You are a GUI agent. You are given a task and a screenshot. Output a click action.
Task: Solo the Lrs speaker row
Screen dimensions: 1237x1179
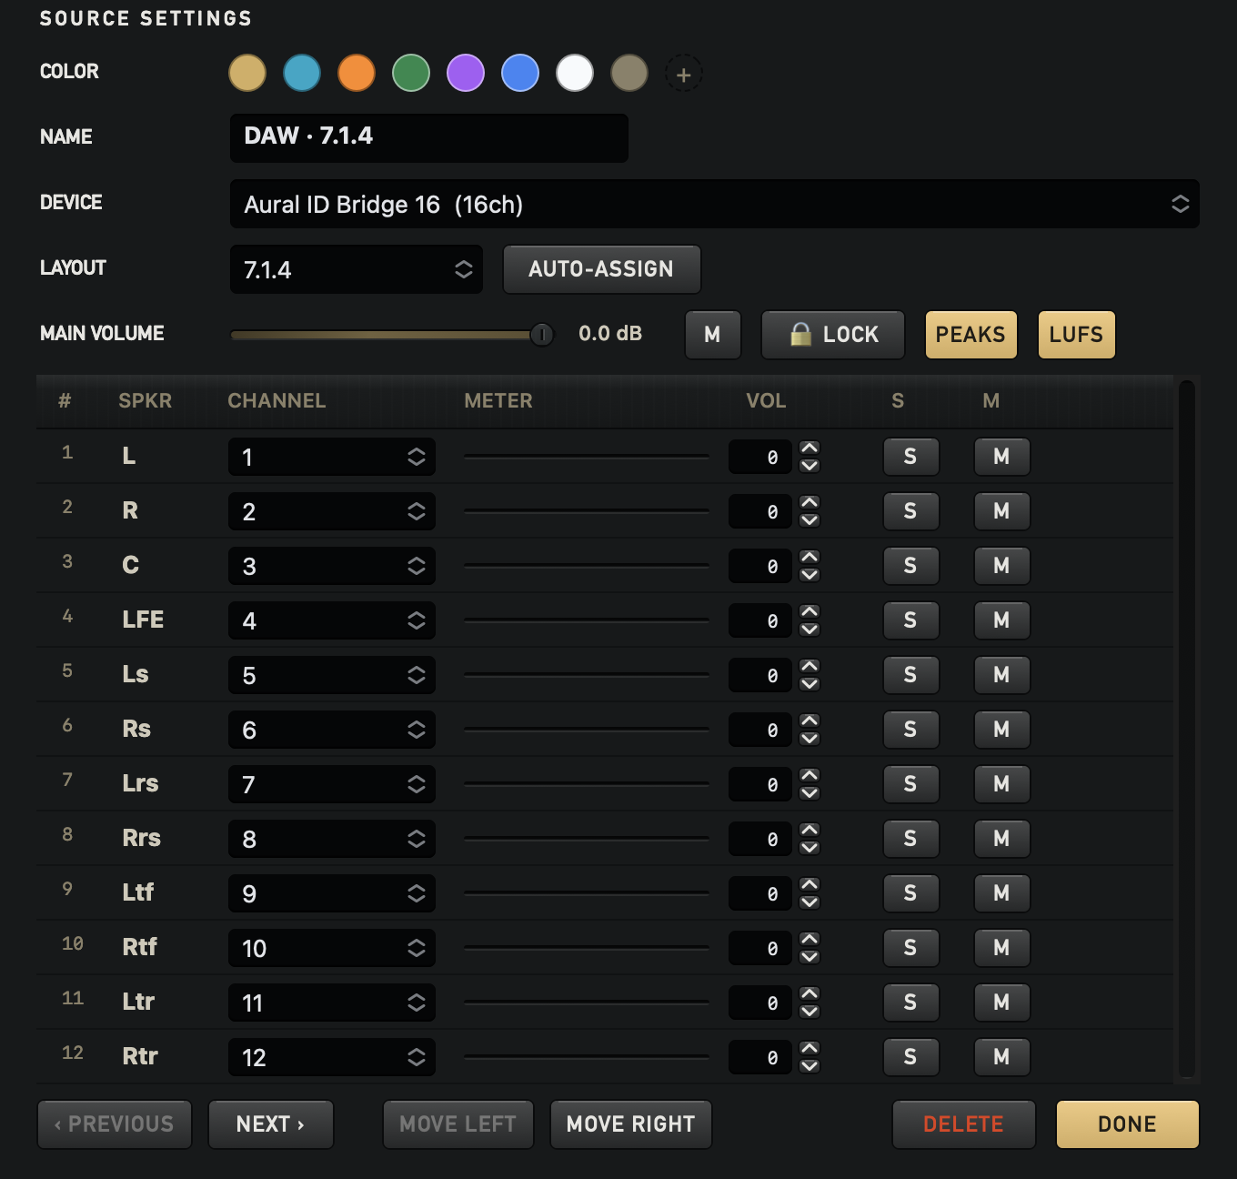[910, 784]
